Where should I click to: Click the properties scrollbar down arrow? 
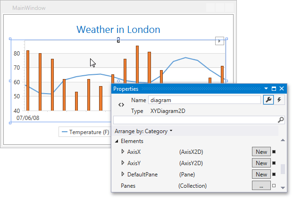click(x=283, y=188)
